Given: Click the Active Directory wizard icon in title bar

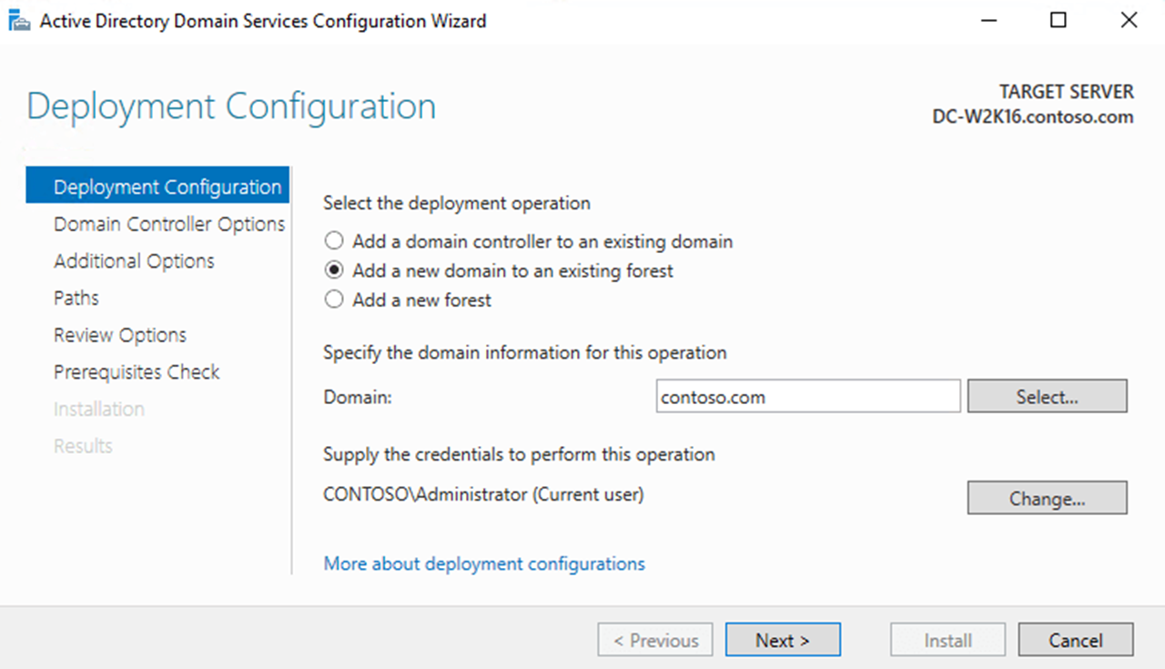Looking at the screenshot, I should (x=18, y=20).
